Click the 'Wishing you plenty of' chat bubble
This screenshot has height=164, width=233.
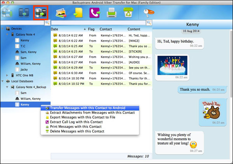[179, 143]
